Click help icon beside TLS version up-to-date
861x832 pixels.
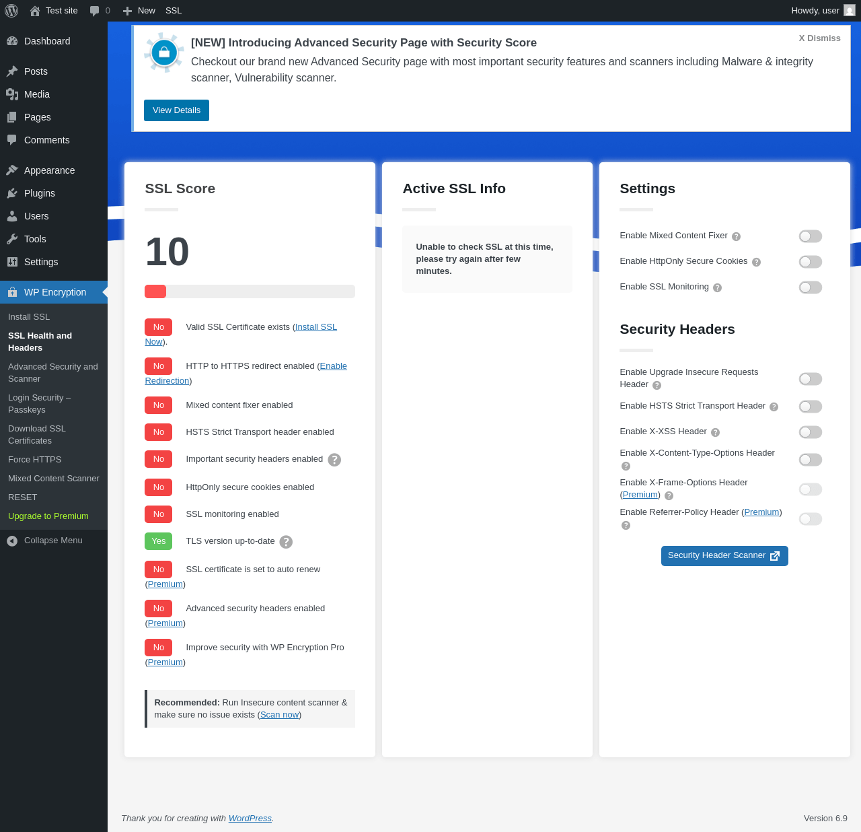(286, 542)
